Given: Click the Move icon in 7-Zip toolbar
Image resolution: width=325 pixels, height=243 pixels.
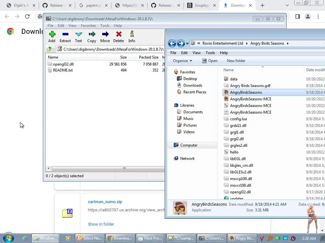Looking at the screenshot, I should 105,34.
